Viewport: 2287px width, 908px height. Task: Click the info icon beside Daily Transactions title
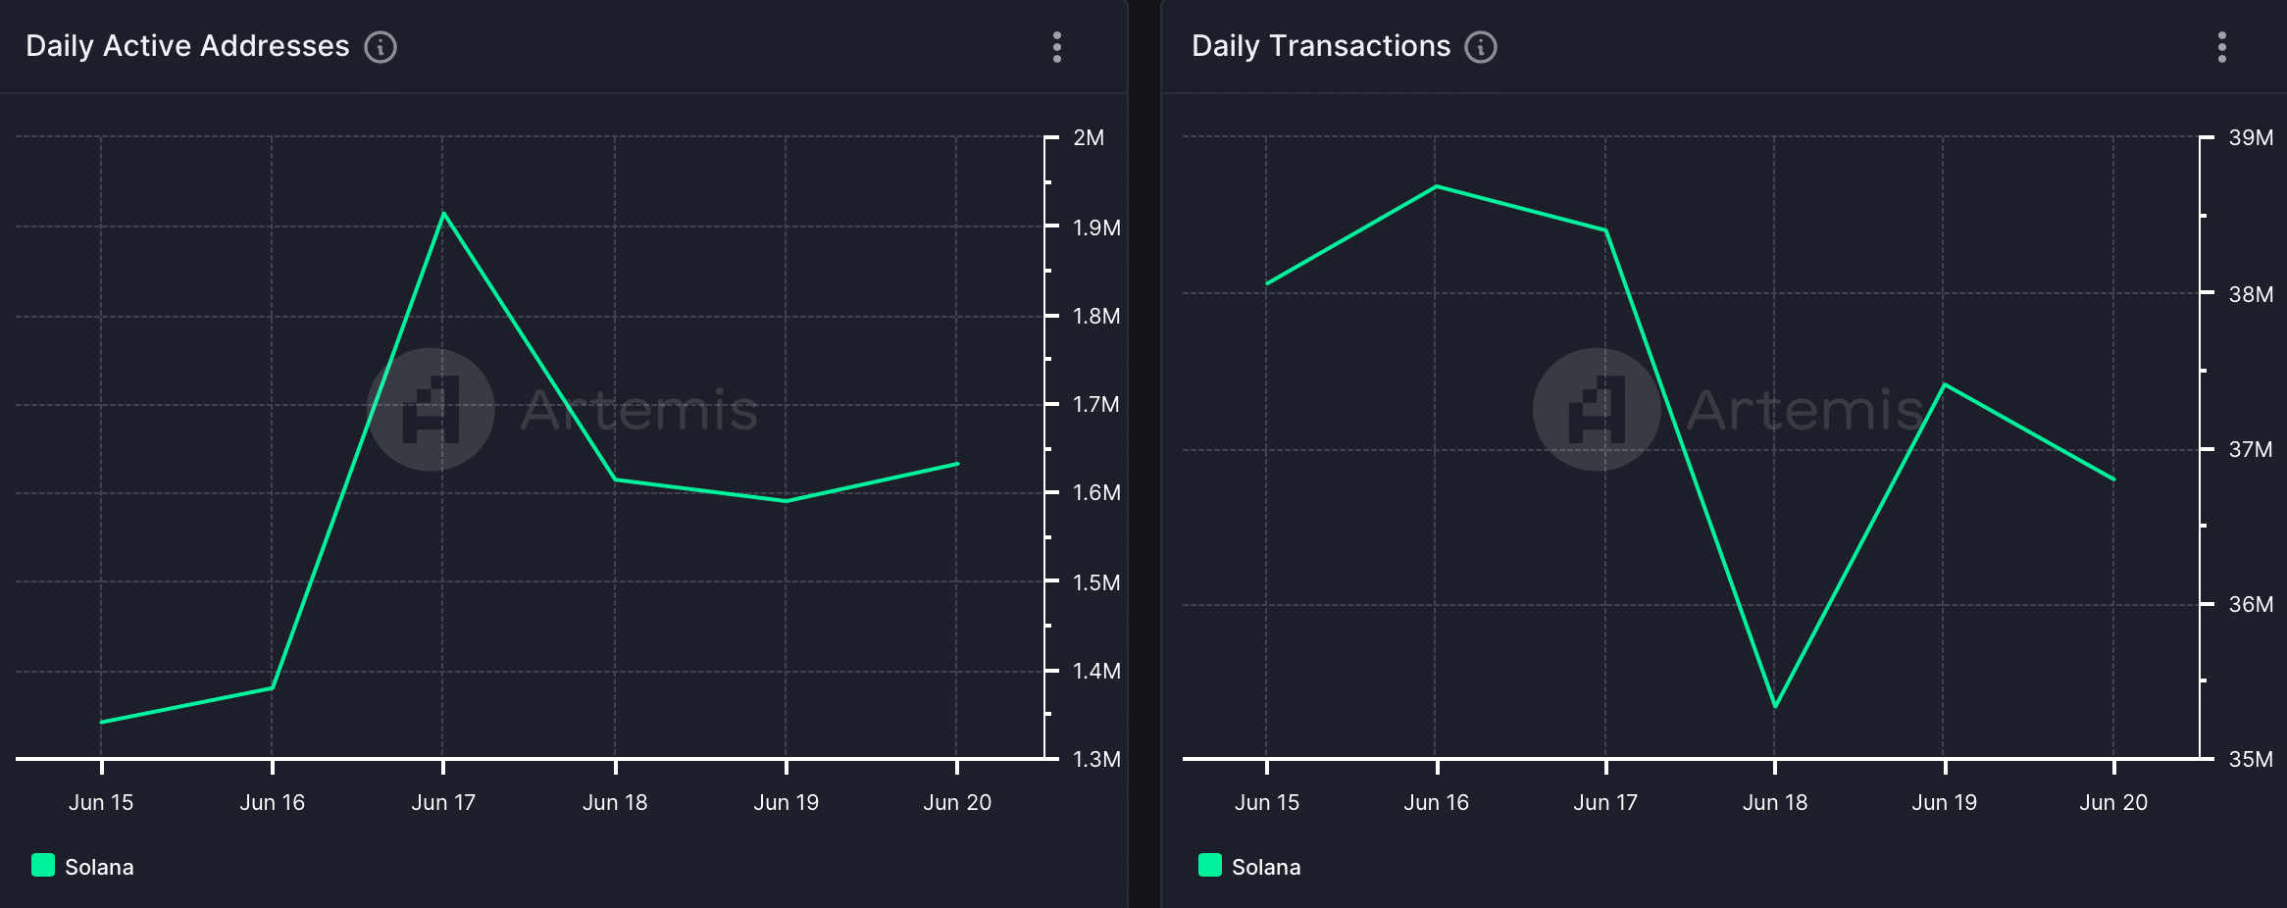[1481, 46]
